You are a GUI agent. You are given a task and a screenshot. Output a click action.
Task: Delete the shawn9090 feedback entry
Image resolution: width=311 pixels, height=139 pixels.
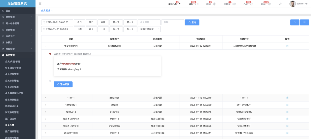(x=287, y=126)
